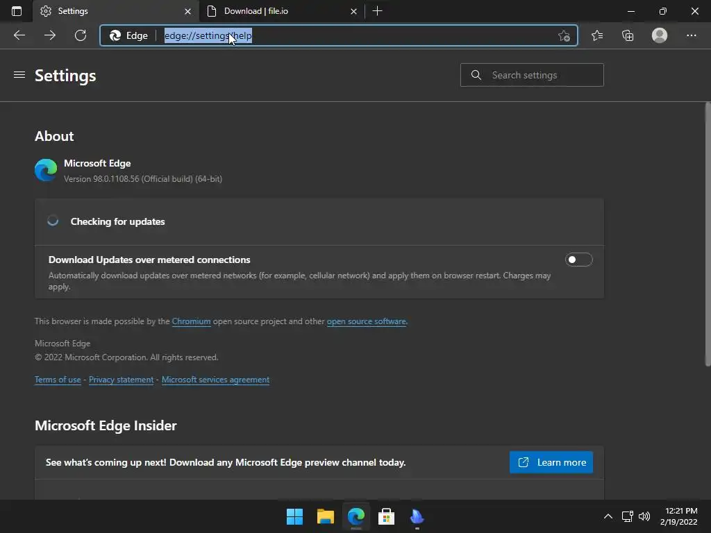
Task: Open the Collections icon
Action: click(628, 35)
